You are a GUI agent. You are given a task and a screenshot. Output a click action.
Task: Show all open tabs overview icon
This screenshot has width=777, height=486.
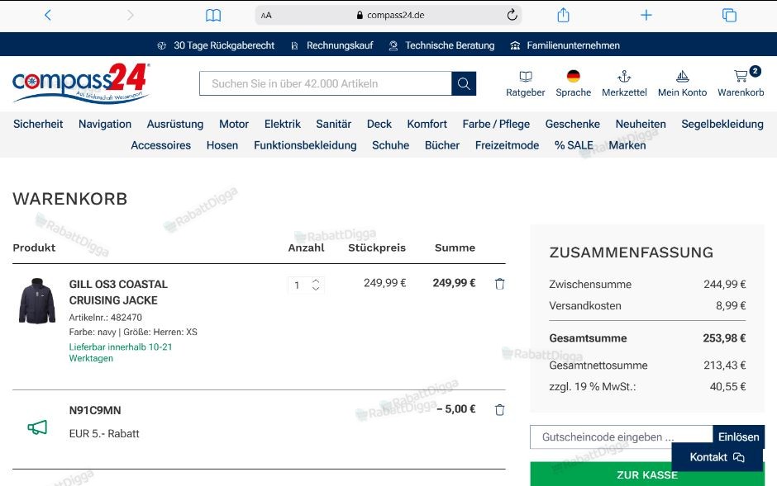(729, 16)
